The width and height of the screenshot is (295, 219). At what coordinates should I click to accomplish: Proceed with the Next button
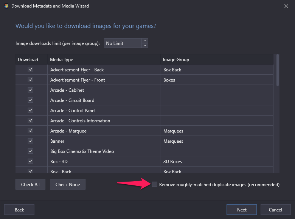point(242,210)
